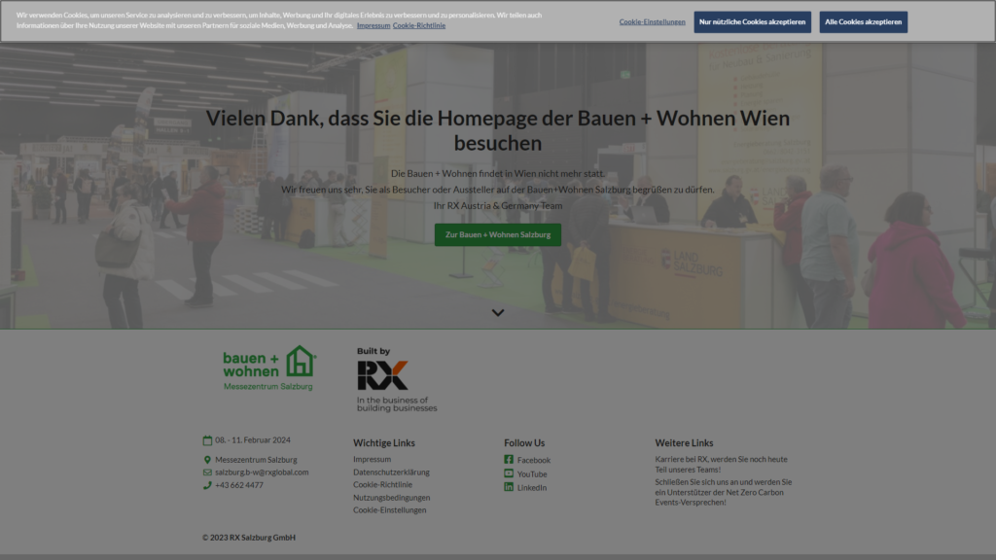Open the YouTube link text

click(532, 474)
